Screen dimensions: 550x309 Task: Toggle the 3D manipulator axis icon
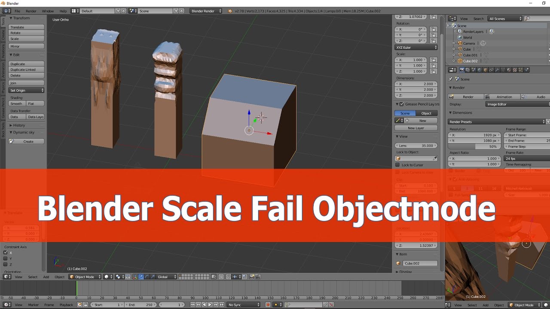click(135, 277)
